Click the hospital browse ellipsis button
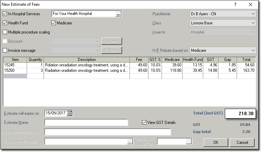261x152 pixels. tap(118, 14)
